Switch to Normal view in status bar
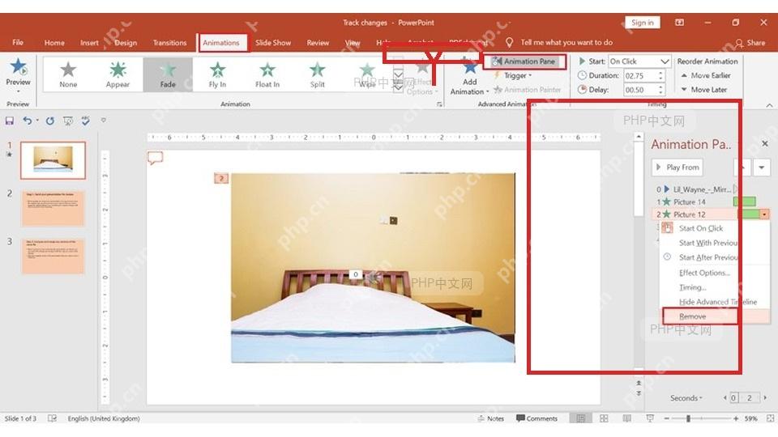The height and width of the screenshot is (437, 778). point(580,418)
